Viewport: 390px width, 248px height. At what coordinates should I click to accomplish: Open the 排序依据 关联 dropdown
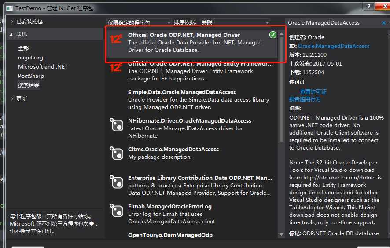click(235, 22)
